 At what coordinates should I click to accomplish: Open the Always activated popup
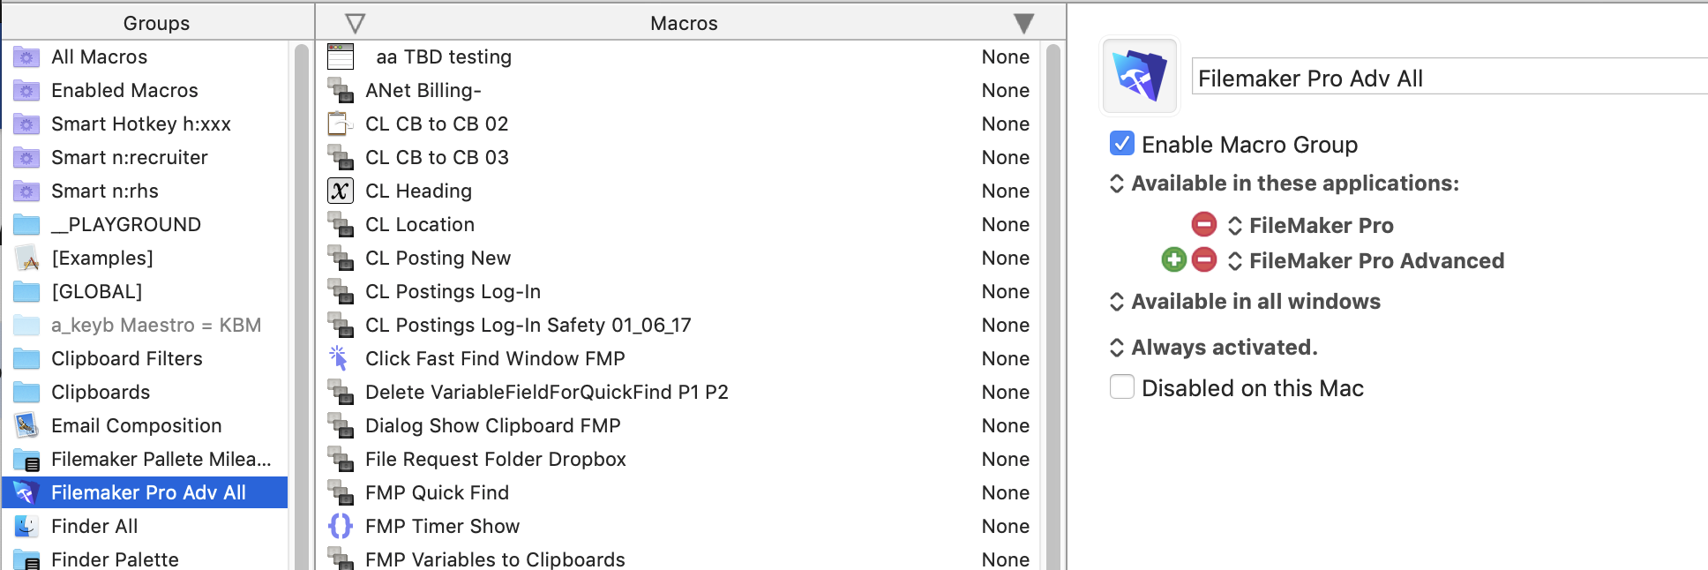pos(1213,348)
